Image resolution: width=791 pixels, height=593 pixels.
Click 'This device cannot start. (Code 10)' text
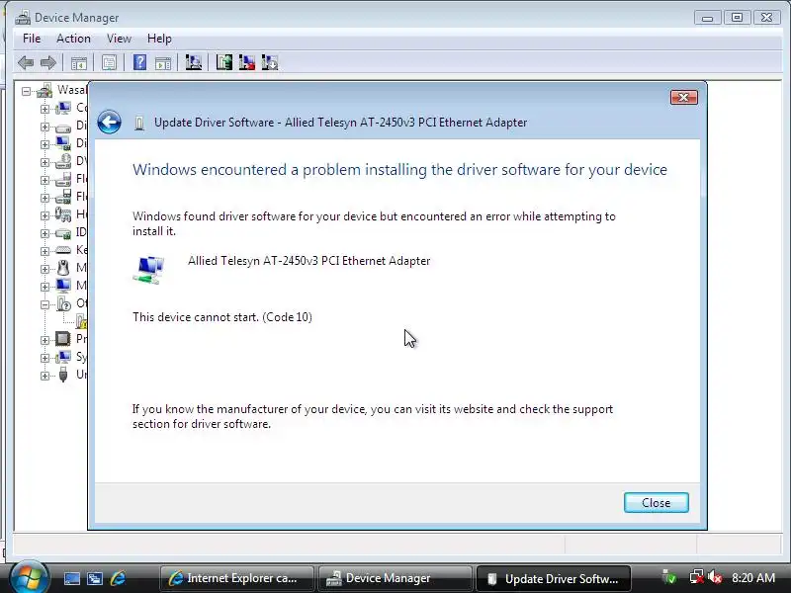pyautogui.click(x=222, y=317)
